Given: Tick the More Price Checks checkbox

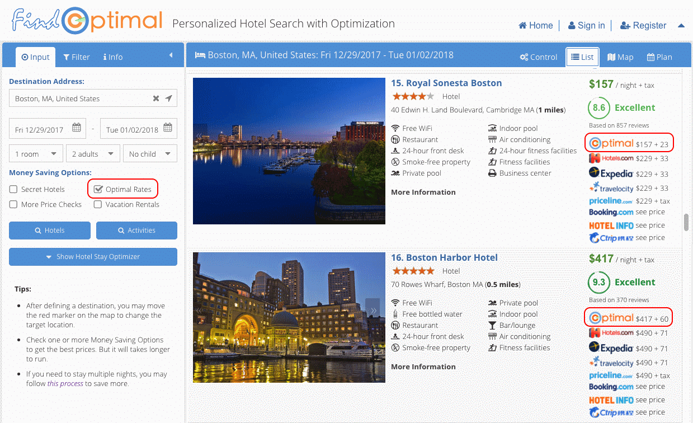Looking at the screenshot, I should click(13, 204).
